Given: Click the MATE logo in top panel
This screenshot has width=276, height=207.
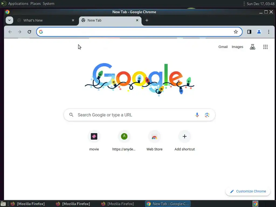Looking at the screenshot, I should tap(4, 4).
